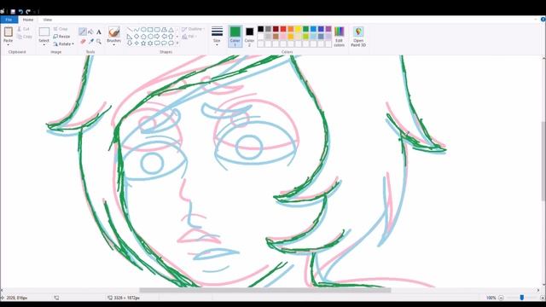
Task: Choose the Pentagon shape
Action: pyautogui.click(x=143, y=36)
